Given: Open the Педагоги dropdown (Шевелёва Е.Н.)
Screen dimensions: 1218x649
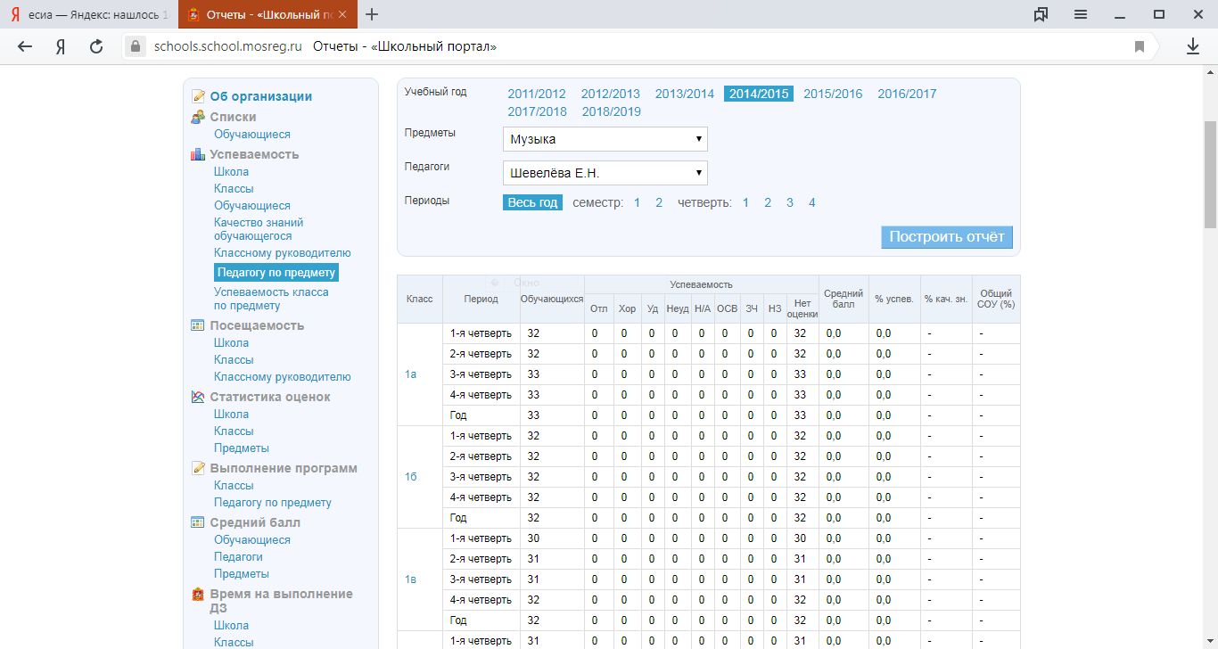Looking at the screenshot, I should click(605, 173).
